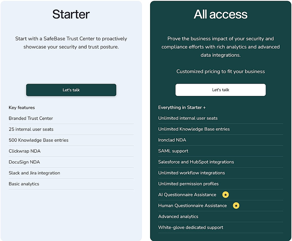The width and height of the screenshot is (292, 241).
Task: Click the star badge next to AI Questionnaire Assistance
Action: 225,195
